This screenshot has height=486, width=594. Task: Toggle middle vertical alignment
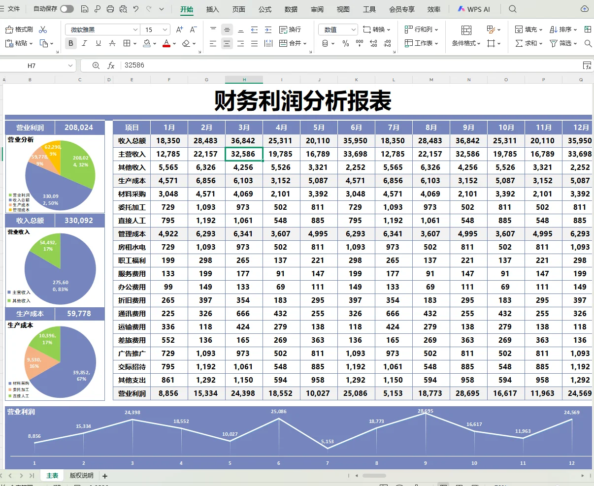pos(227,30)
